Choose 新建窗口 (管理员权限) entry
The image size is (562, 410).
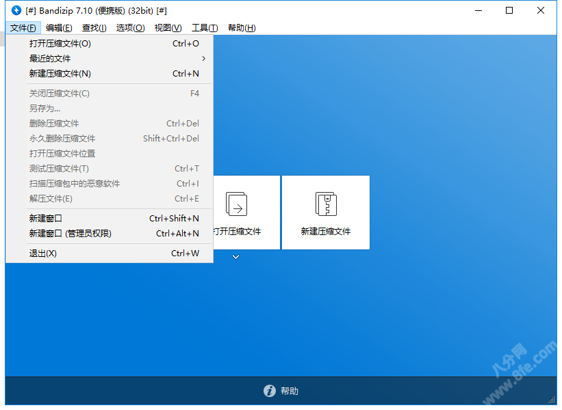click(x=110, y=233)
